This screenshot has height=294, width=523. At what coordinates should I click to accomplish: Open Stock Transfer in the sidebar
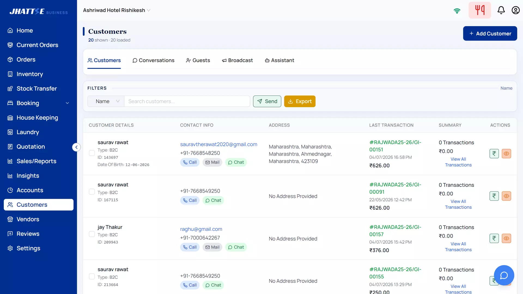coord(39,88)
